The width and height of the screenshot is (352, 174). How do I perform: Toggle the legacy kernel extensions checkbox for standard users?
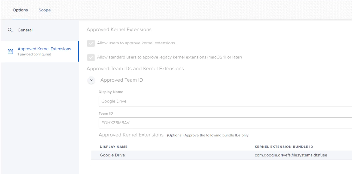tap(91, 57)
